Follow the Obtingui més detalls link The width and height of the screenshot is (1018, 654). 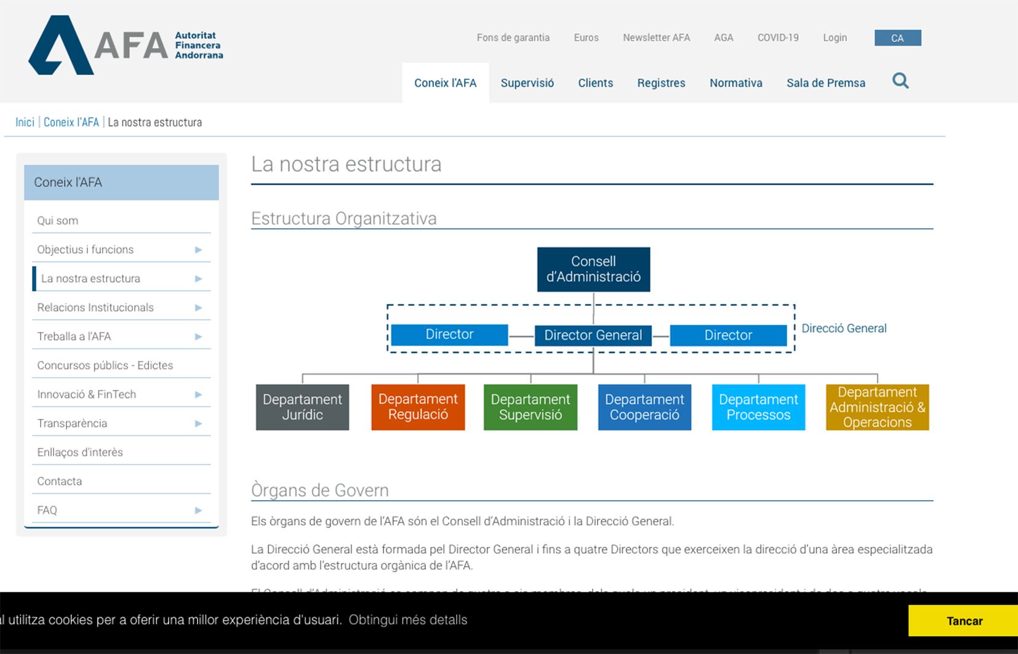(407, 620)
